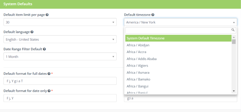Click the full dates format input field

(x=60, y=81)
